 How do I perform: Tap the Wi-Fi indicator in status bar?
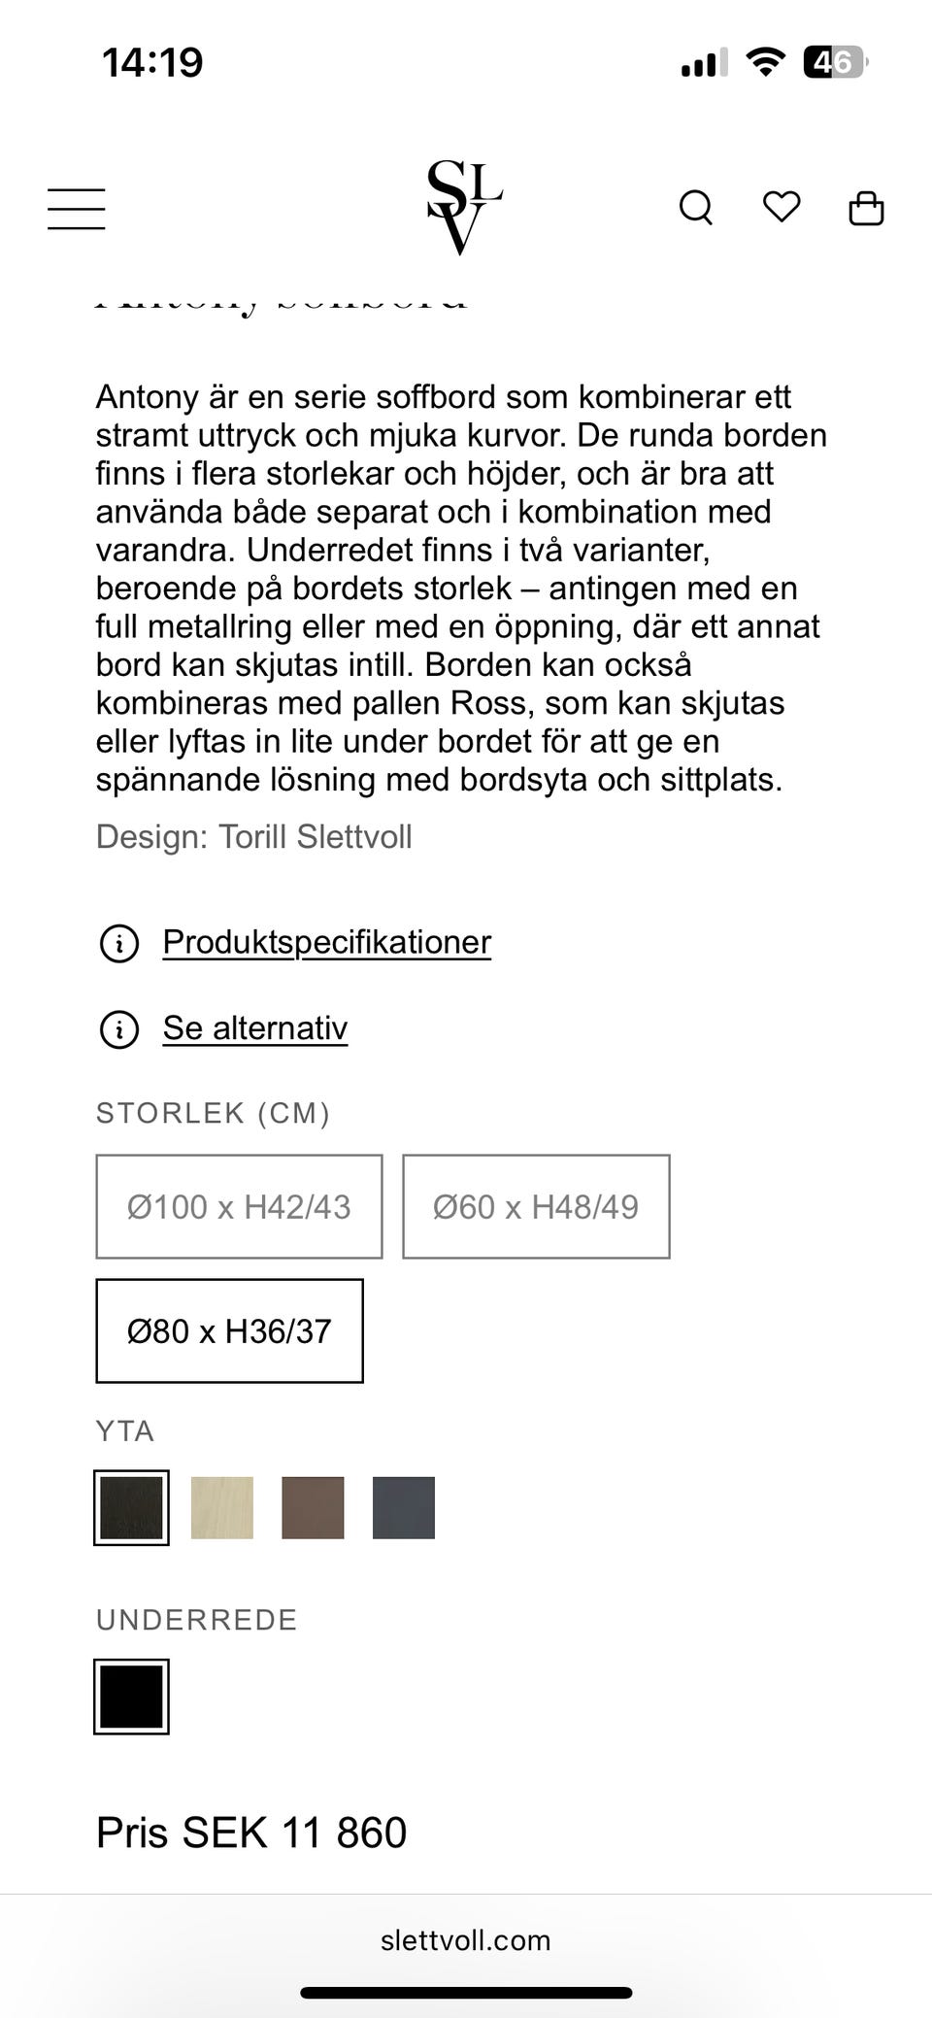[x=766, y=61]
